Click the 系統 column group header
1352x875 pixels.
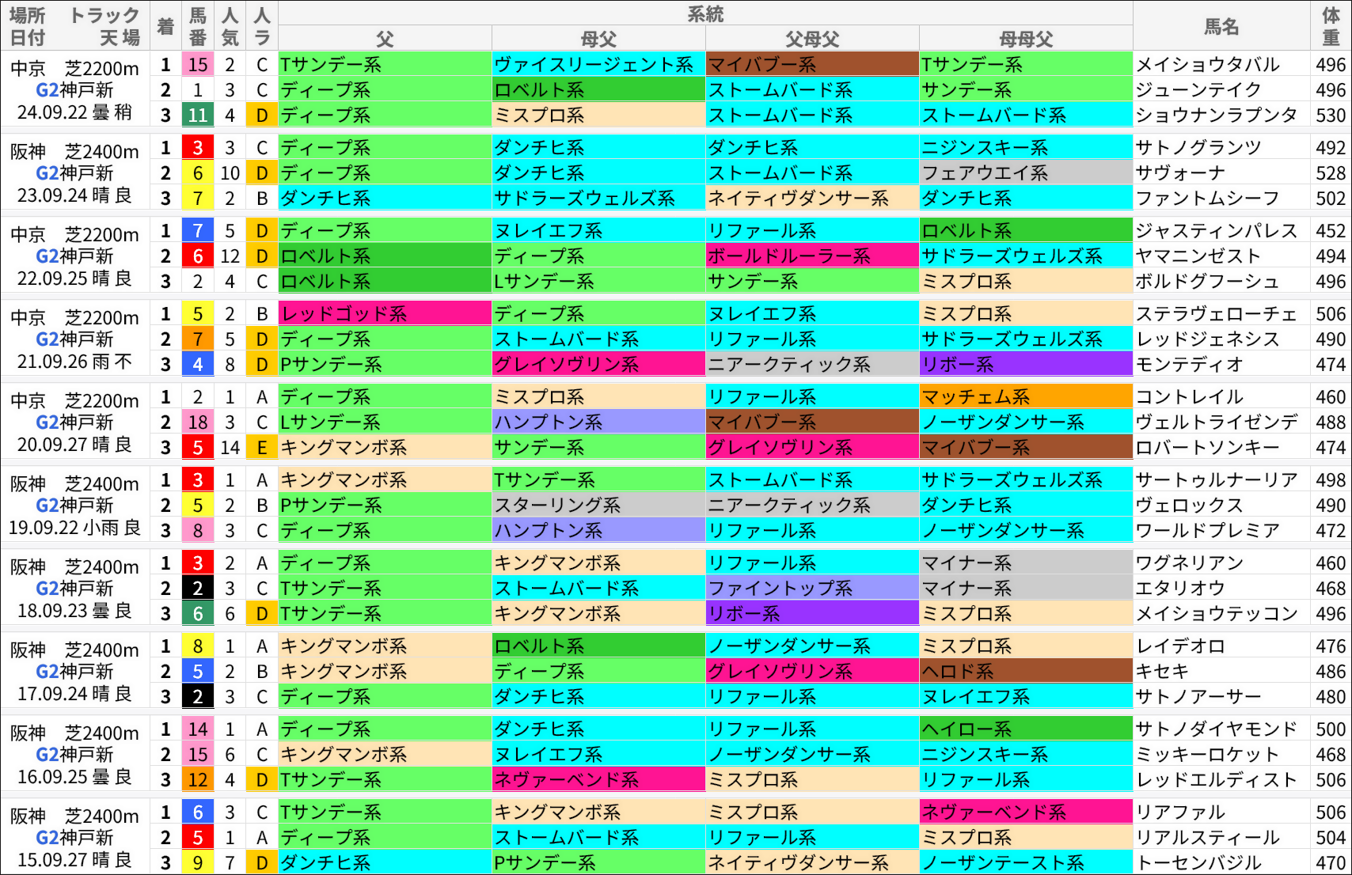[705, 13]
